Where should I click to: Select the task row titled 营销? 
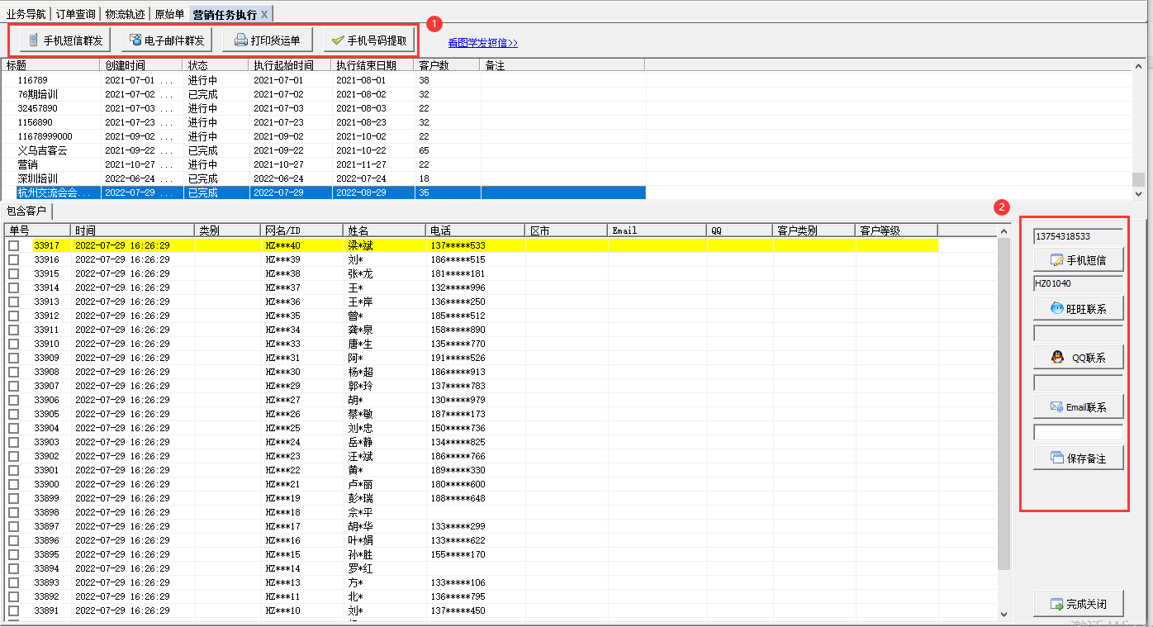pos(324,164)
